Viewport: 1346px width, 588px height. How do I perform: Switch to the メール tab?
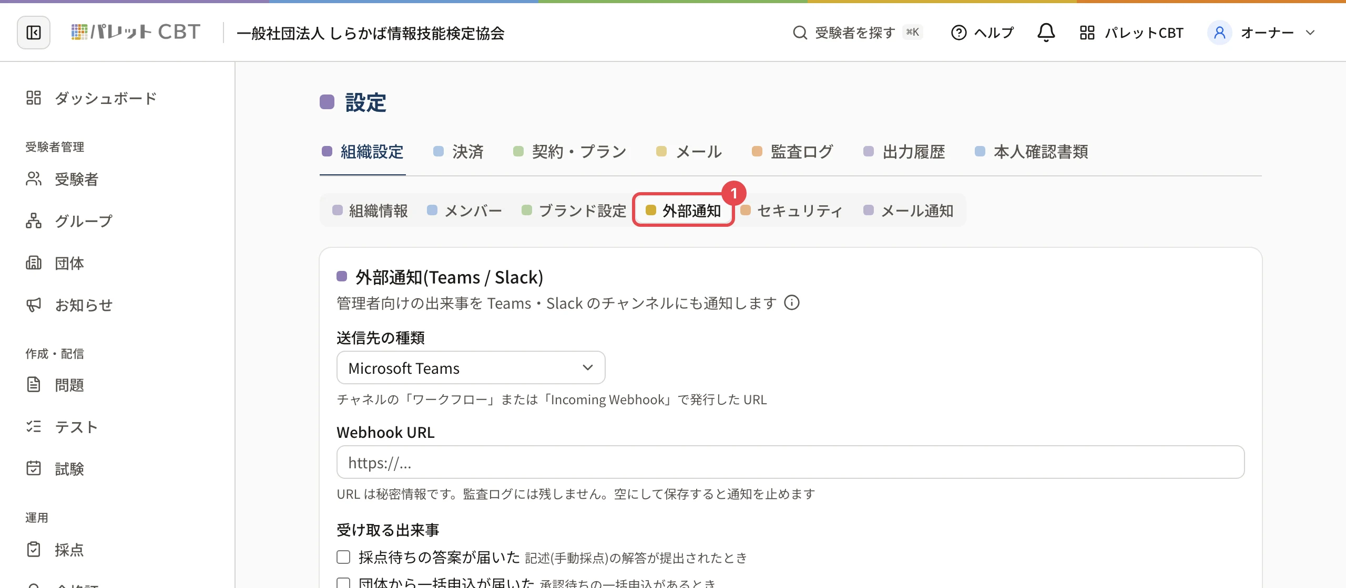coord(689,152)
